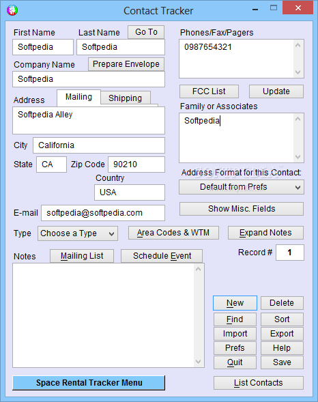Save the current contact
This screenshot has width=318, height=402.
[x=282, y=362]
